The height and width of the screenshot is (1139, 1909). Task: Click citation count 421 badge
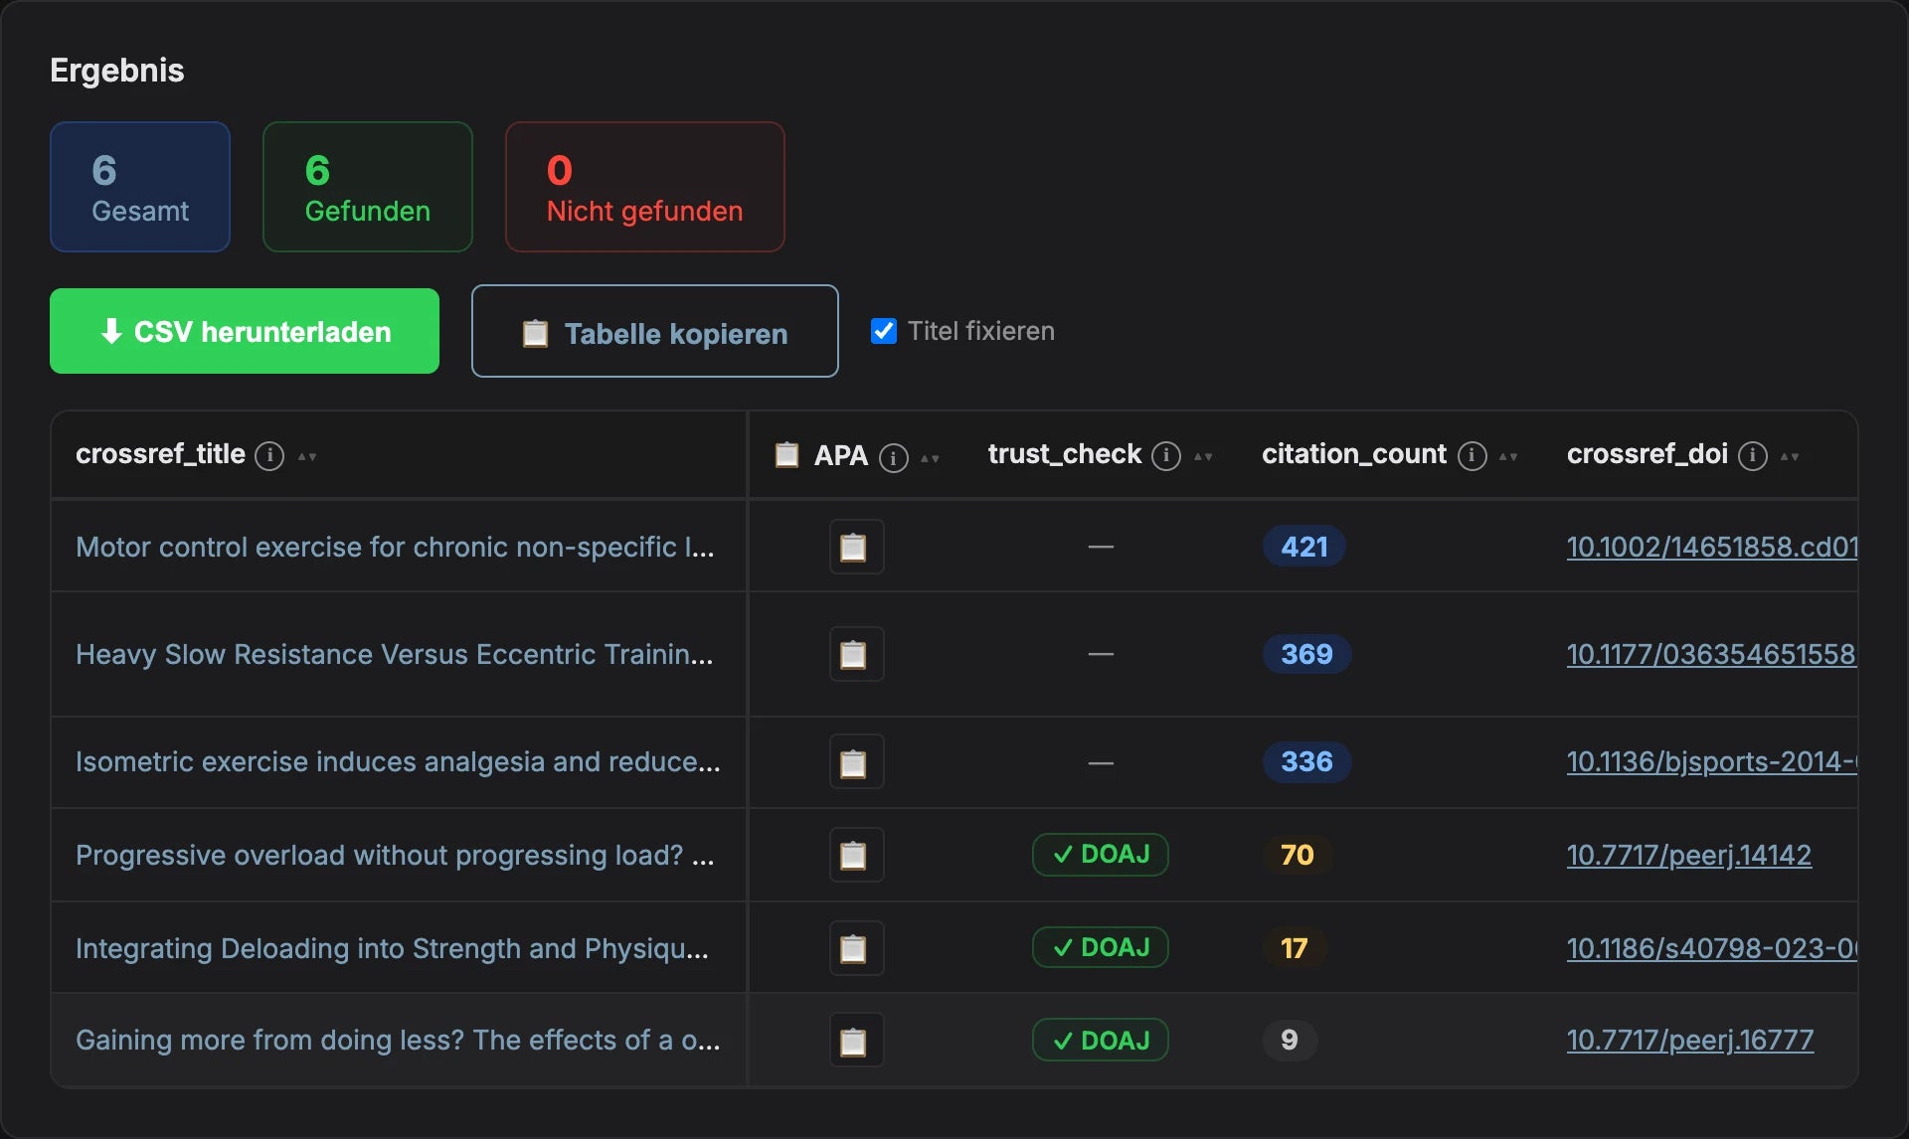pos(1304,547)
